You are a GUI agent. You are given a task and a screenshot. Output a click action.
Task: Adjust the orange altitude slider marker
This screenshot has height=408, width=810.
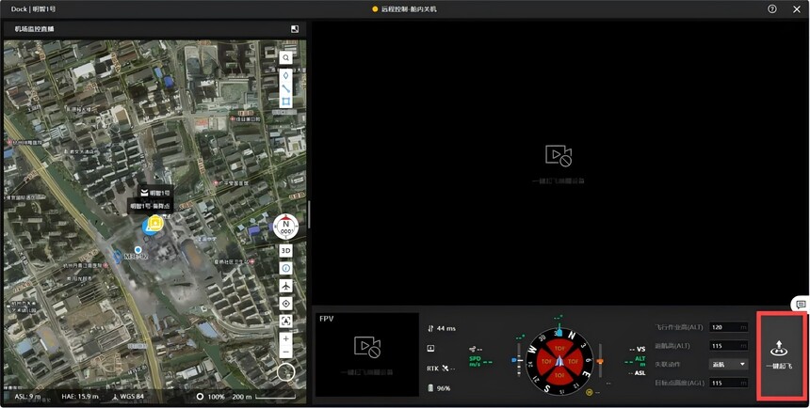(x=600, y=361)
